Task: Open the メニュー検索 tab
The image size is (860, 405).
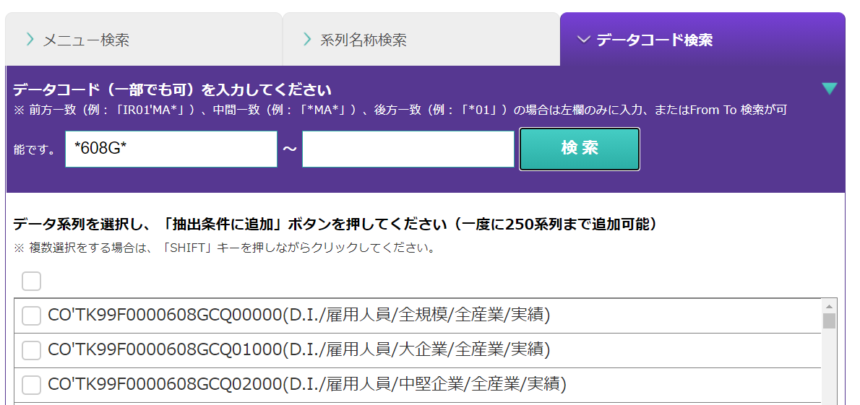Action: 144,40
